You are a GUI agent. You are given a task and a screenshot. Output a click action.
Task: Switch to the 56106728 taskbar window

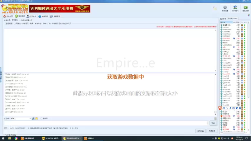click(51, 138)
